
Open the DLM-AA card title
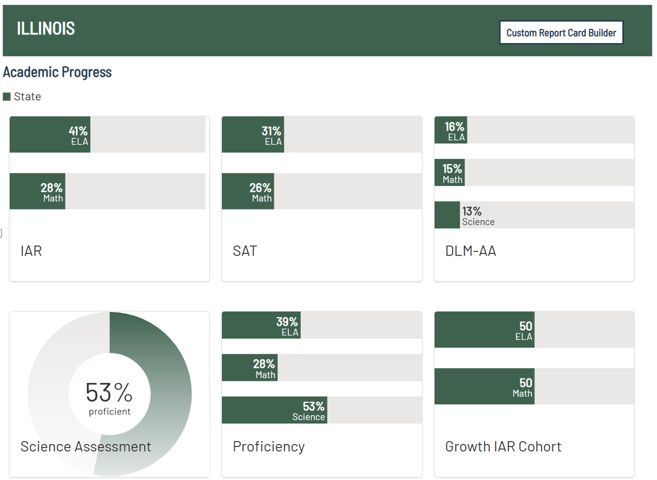471,251
